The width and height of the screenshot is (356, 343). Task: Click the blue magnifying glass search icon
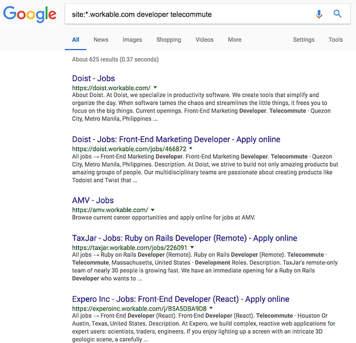(338, 14)
